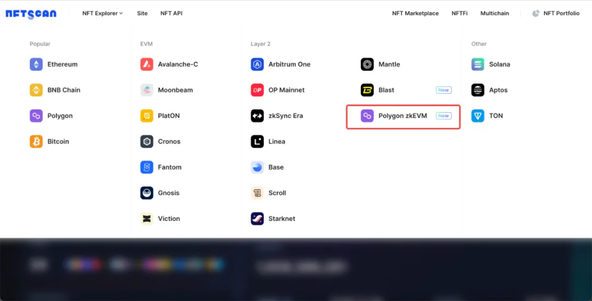Select the Aptos icon

click(477, 90)
